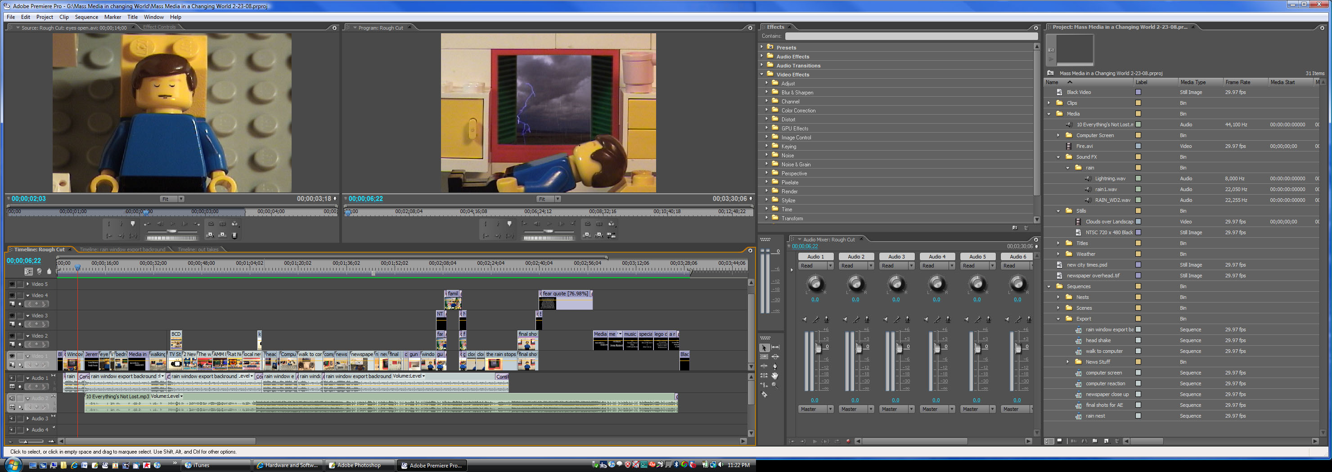The height and width of the screenshot is (472, 1332).
Task: Play the Source monitor clip
Action: (173, 224)
